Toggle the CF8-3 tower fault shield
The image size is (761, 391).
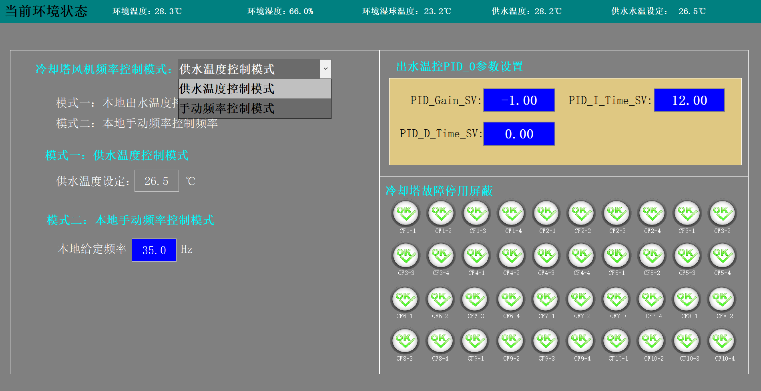[405, 341]
